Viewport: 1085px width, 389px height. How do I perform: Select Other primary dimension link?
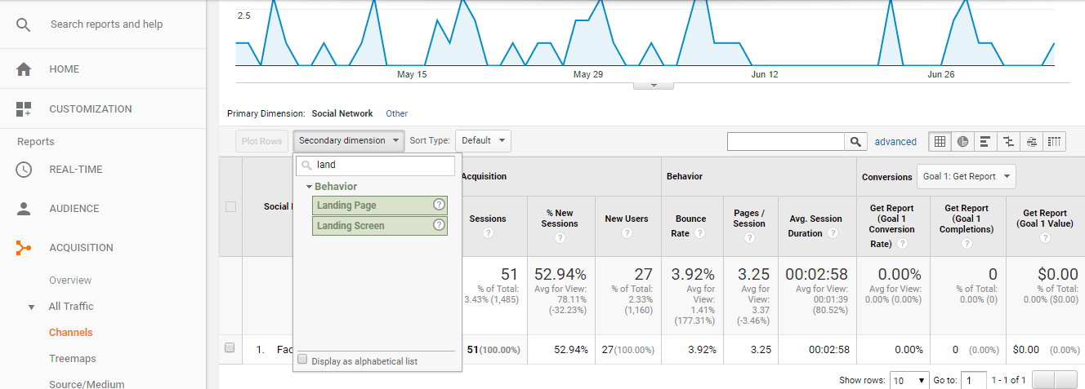pyautogui.click(x=397, y=113)
